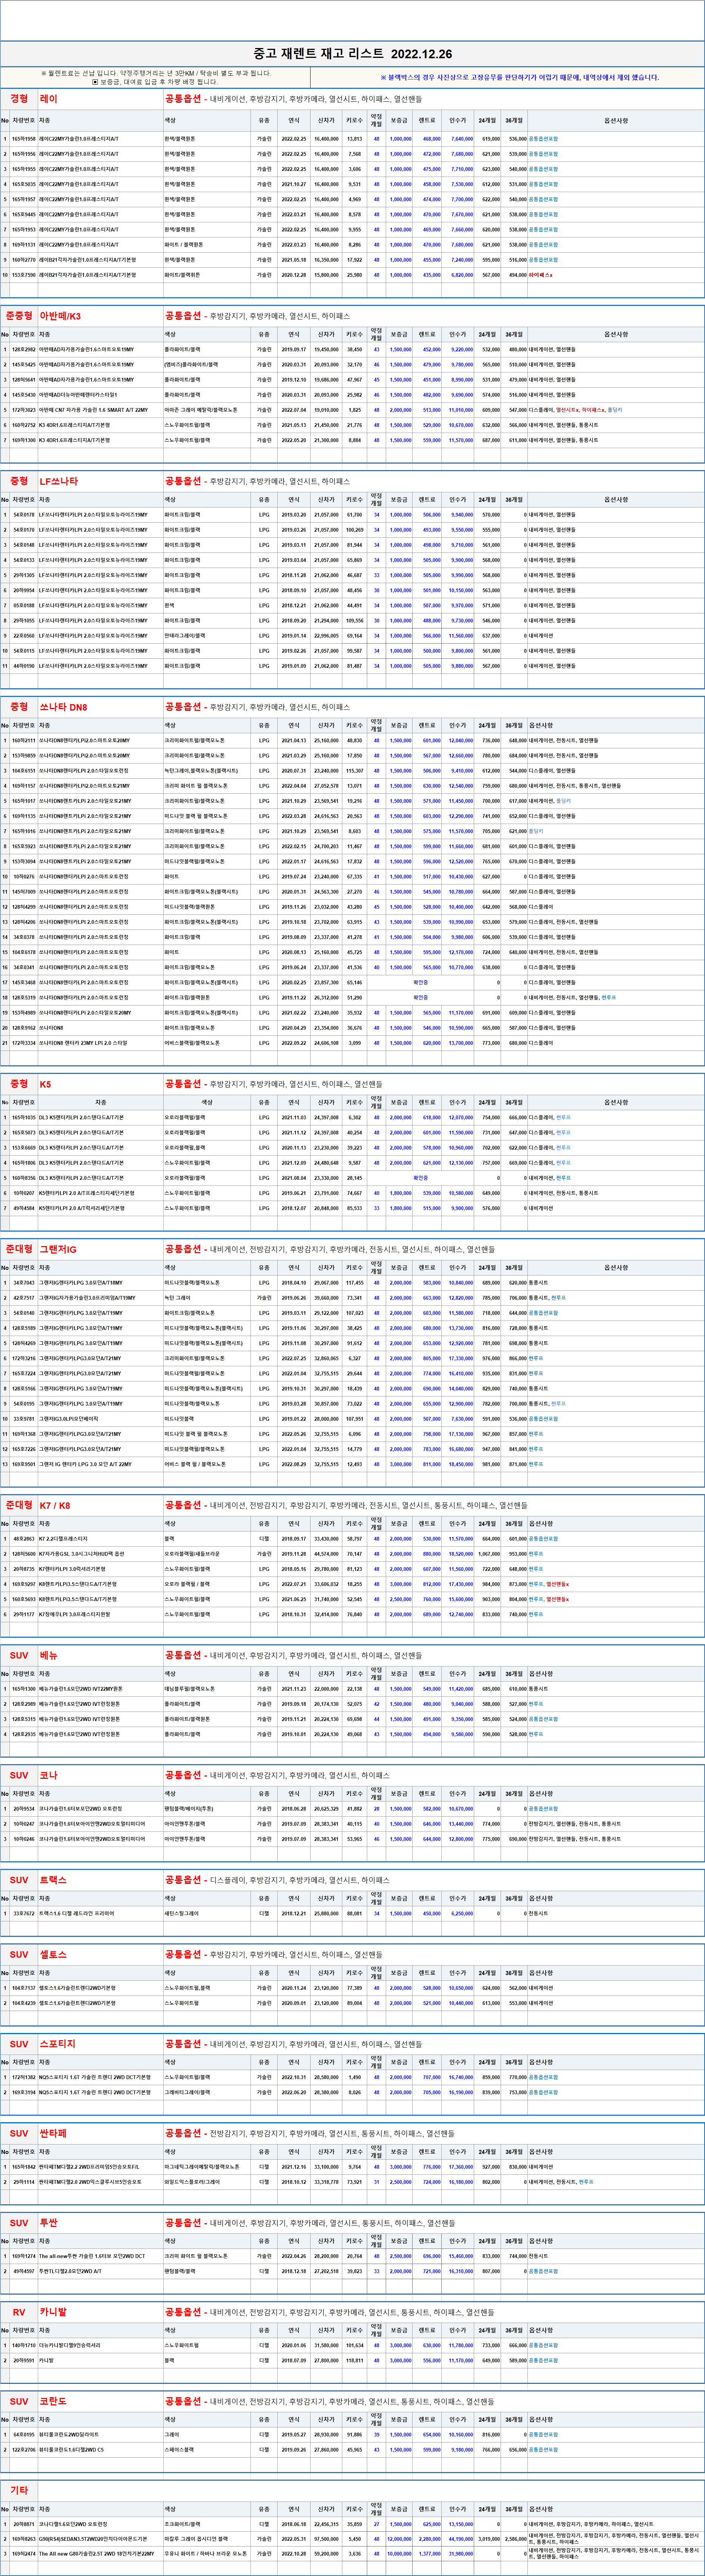Select the '레이' model name cell
Viewport: 705px width, 2576px height.
click(100, 99)
